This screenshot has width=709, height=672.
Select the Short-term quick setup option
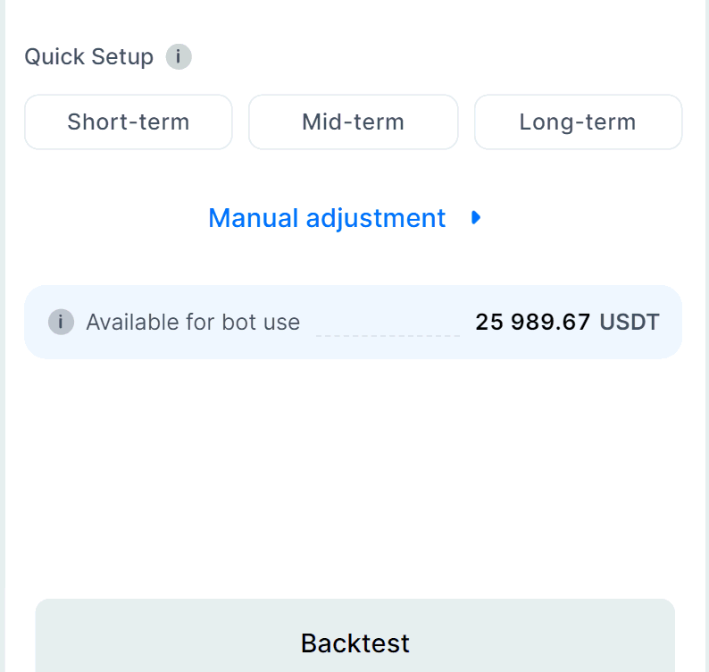point(129,122)
